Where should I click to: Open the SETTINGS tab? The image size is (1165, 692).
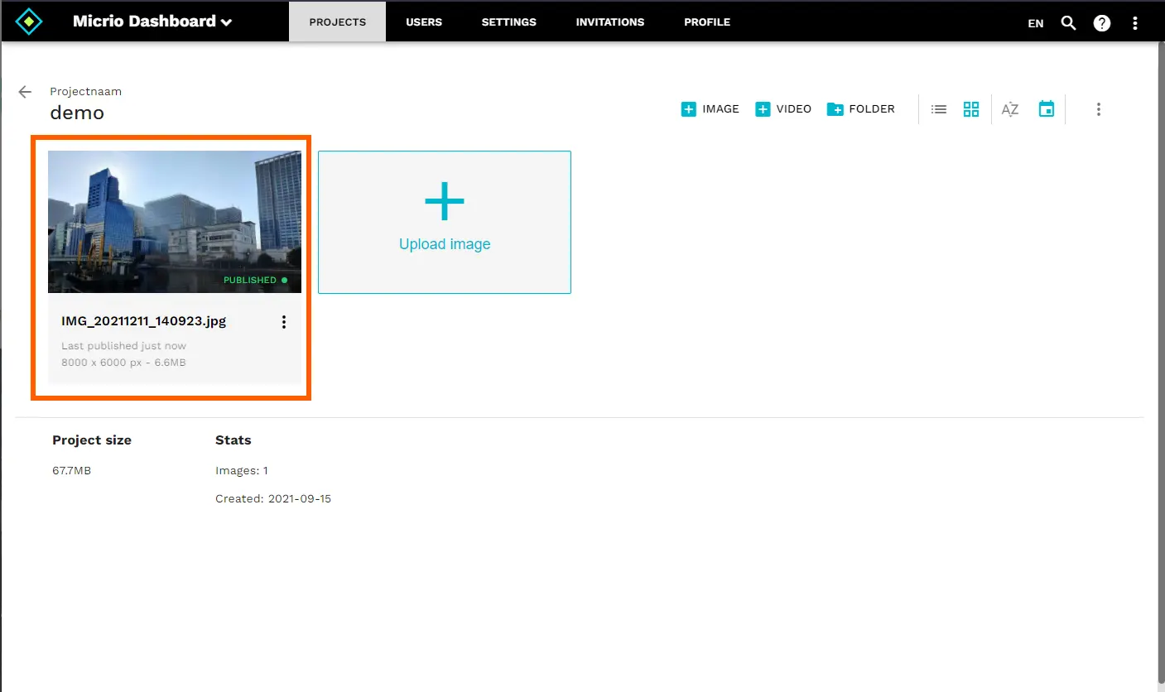coord(508,22)
